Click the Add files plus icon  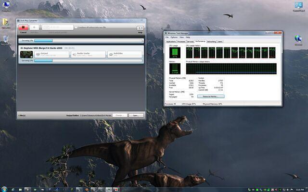click(35, 28)
